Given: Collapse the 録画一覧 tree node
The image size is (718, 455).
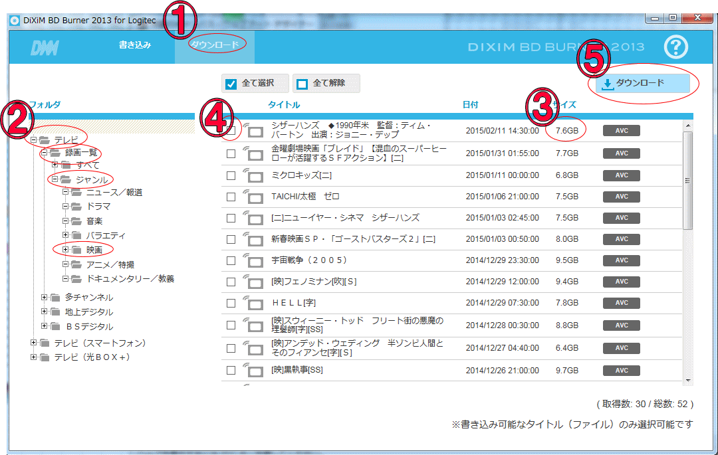Looking at the screenshot, I should pos(44,153).
